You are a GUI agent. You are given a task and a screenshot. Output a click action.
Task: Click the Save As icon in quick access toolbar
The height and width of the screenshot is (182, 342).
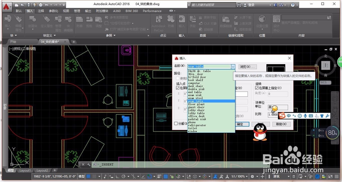coord(35,5)
